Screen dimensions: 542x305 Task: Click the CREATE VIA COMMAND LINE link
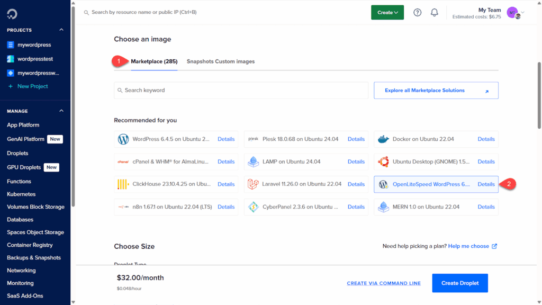[x=384, y=283]
